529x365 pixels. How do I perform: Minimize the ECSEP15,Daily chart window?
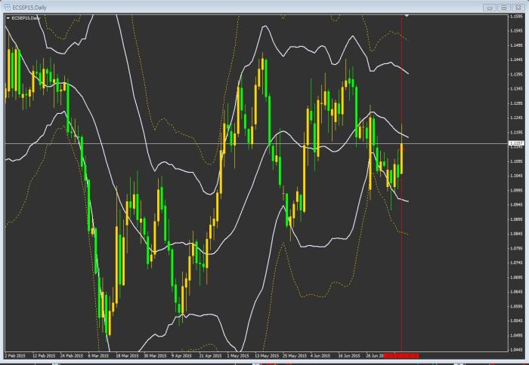tap(490, 8)
